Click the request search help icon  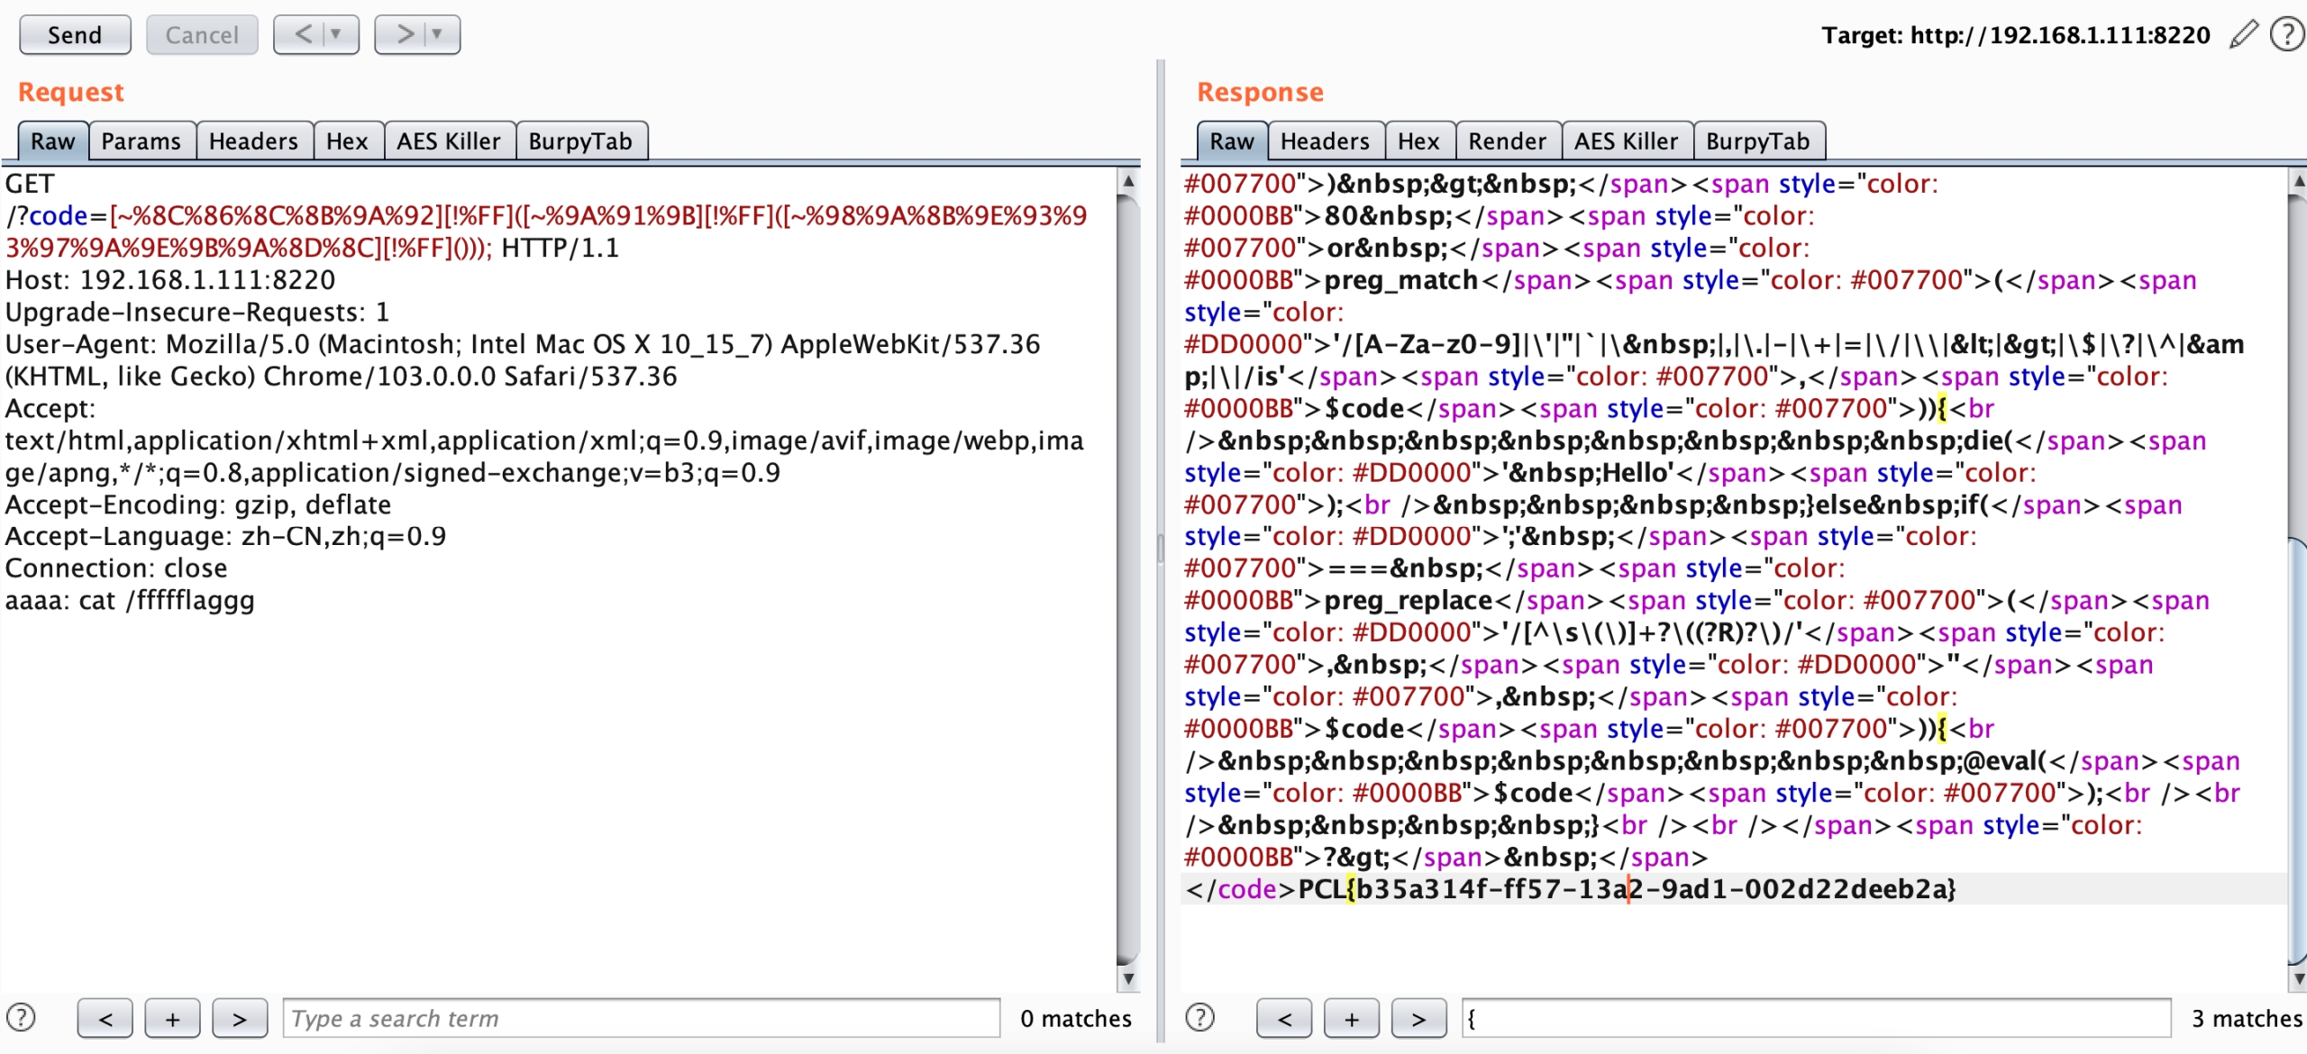tap(21, 1017)
